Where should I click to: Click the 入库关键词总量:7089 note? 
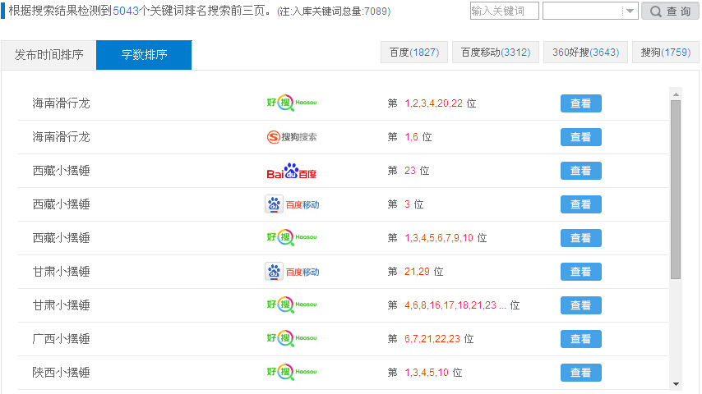click(x=334, y=11)
